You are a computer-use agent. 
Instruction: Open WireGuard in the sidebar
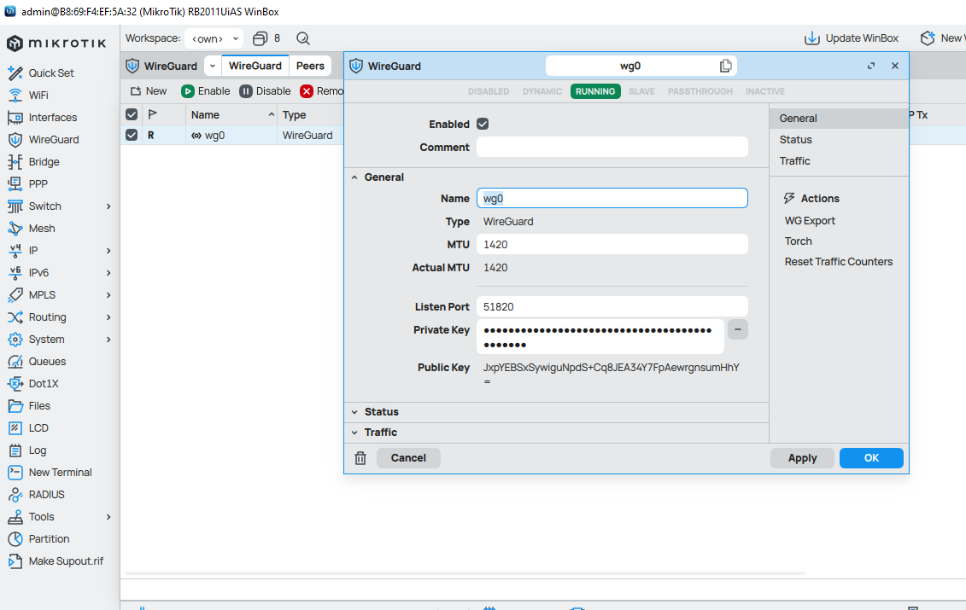[43, 139]
